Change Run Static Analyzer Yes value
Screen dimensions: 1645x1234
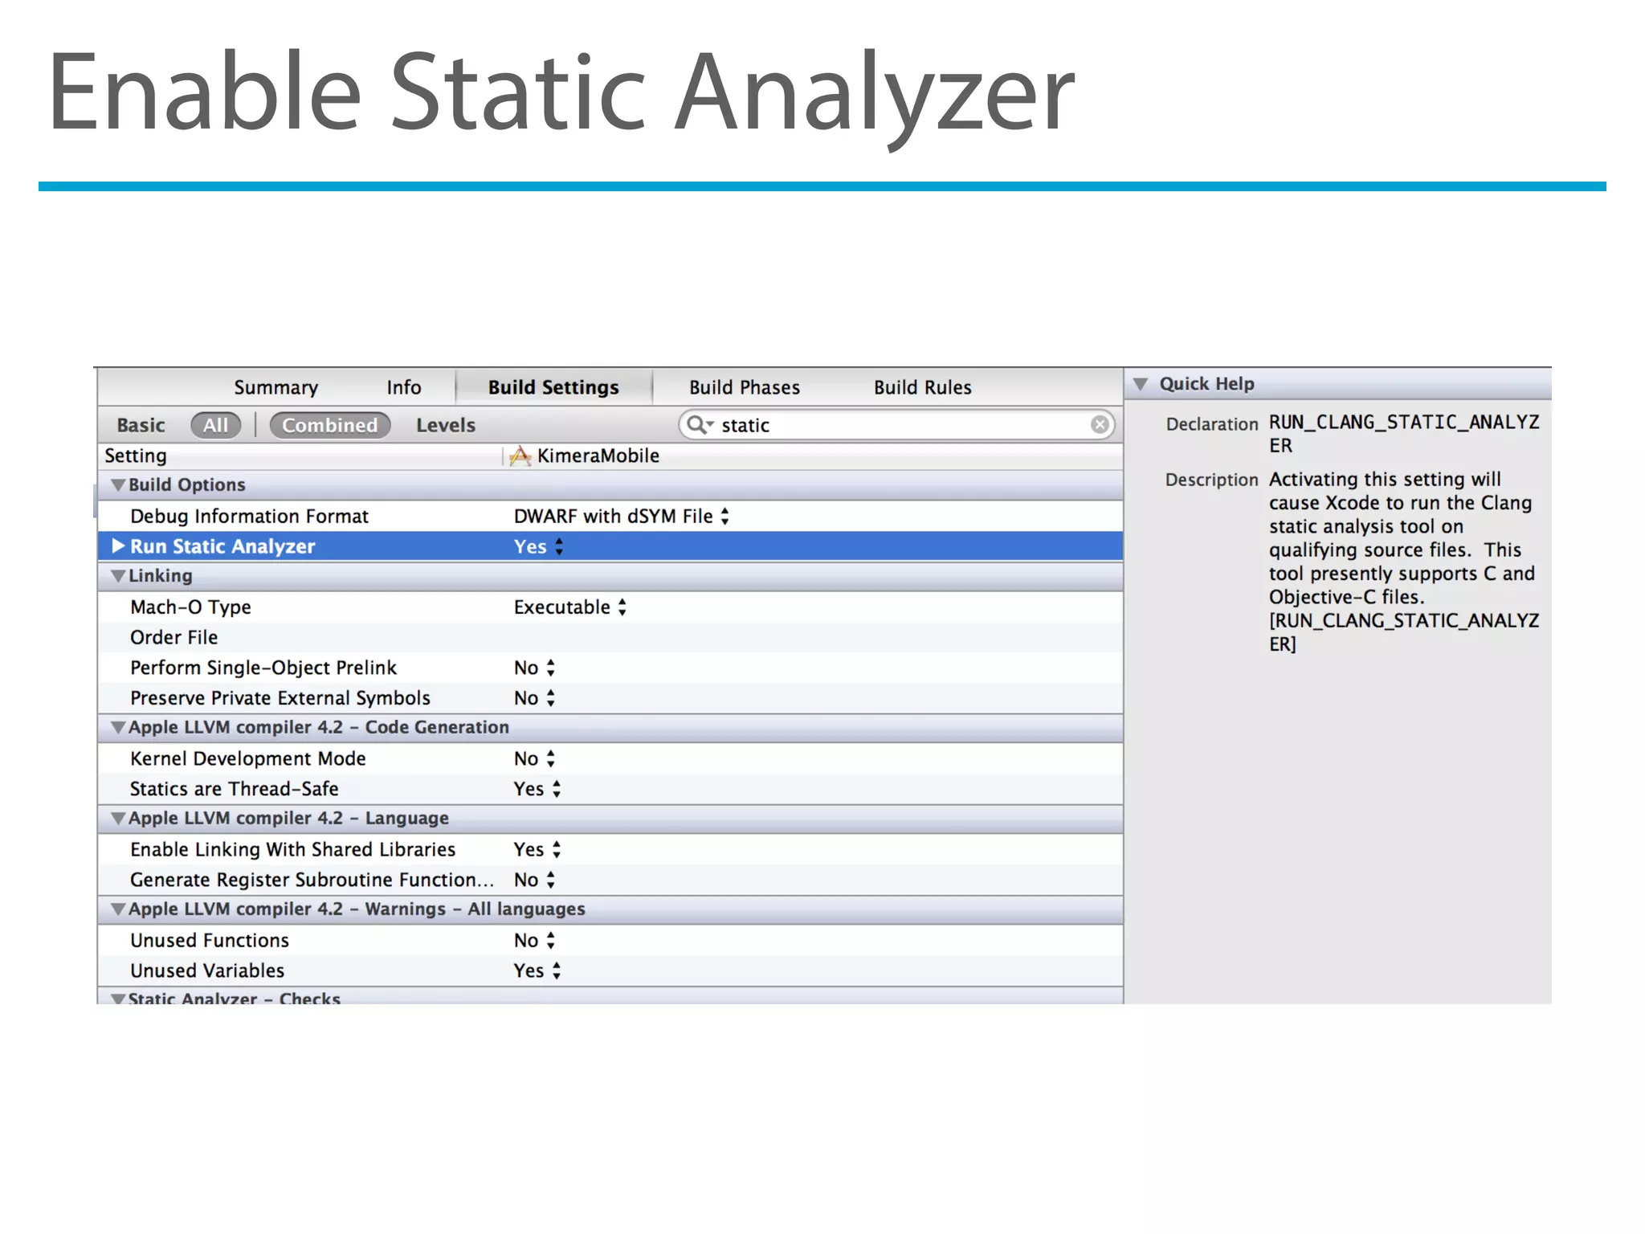pos(538,546)
